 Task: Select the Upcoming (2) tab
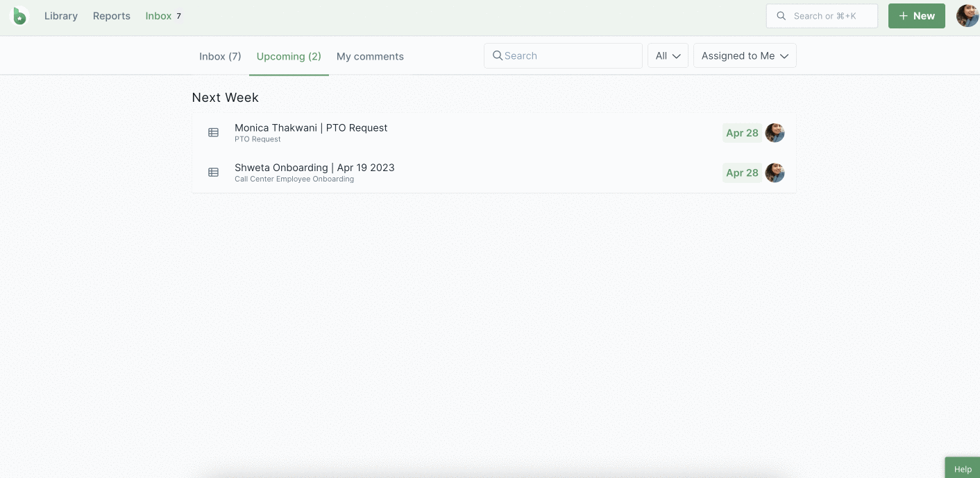[289, 57]
